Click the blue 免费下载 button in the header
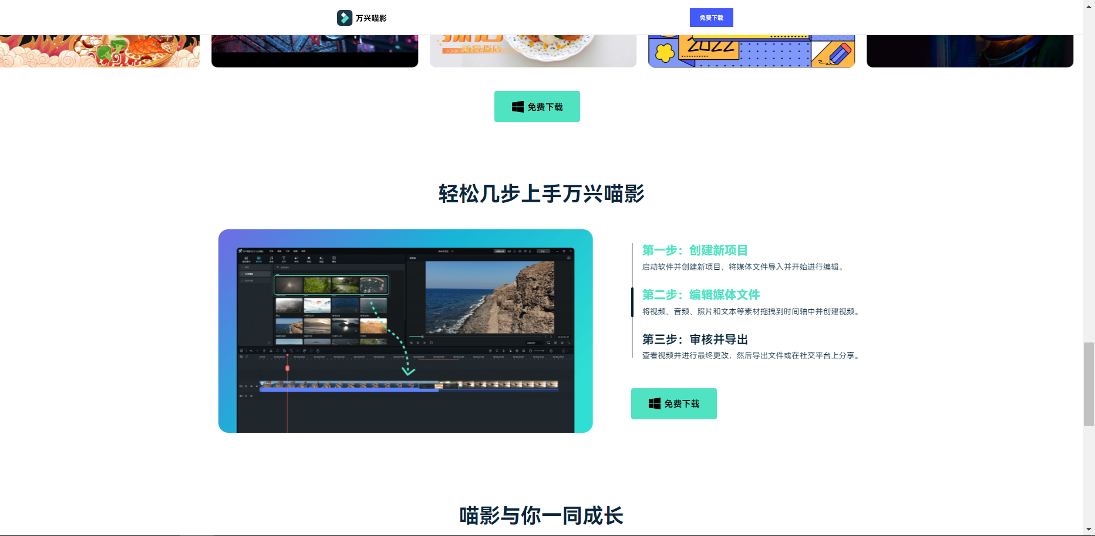The height and width of the screenshot is (536, 1095). click(x=711, y=18)
